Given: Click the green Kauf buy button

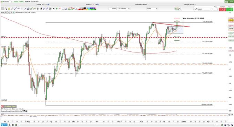Looking at the screenshot, I should pos(230,9).
